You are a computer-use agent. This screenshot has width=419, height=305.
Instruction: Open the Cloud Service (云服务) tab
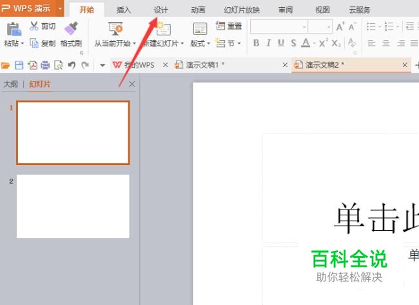click(360, 10)
